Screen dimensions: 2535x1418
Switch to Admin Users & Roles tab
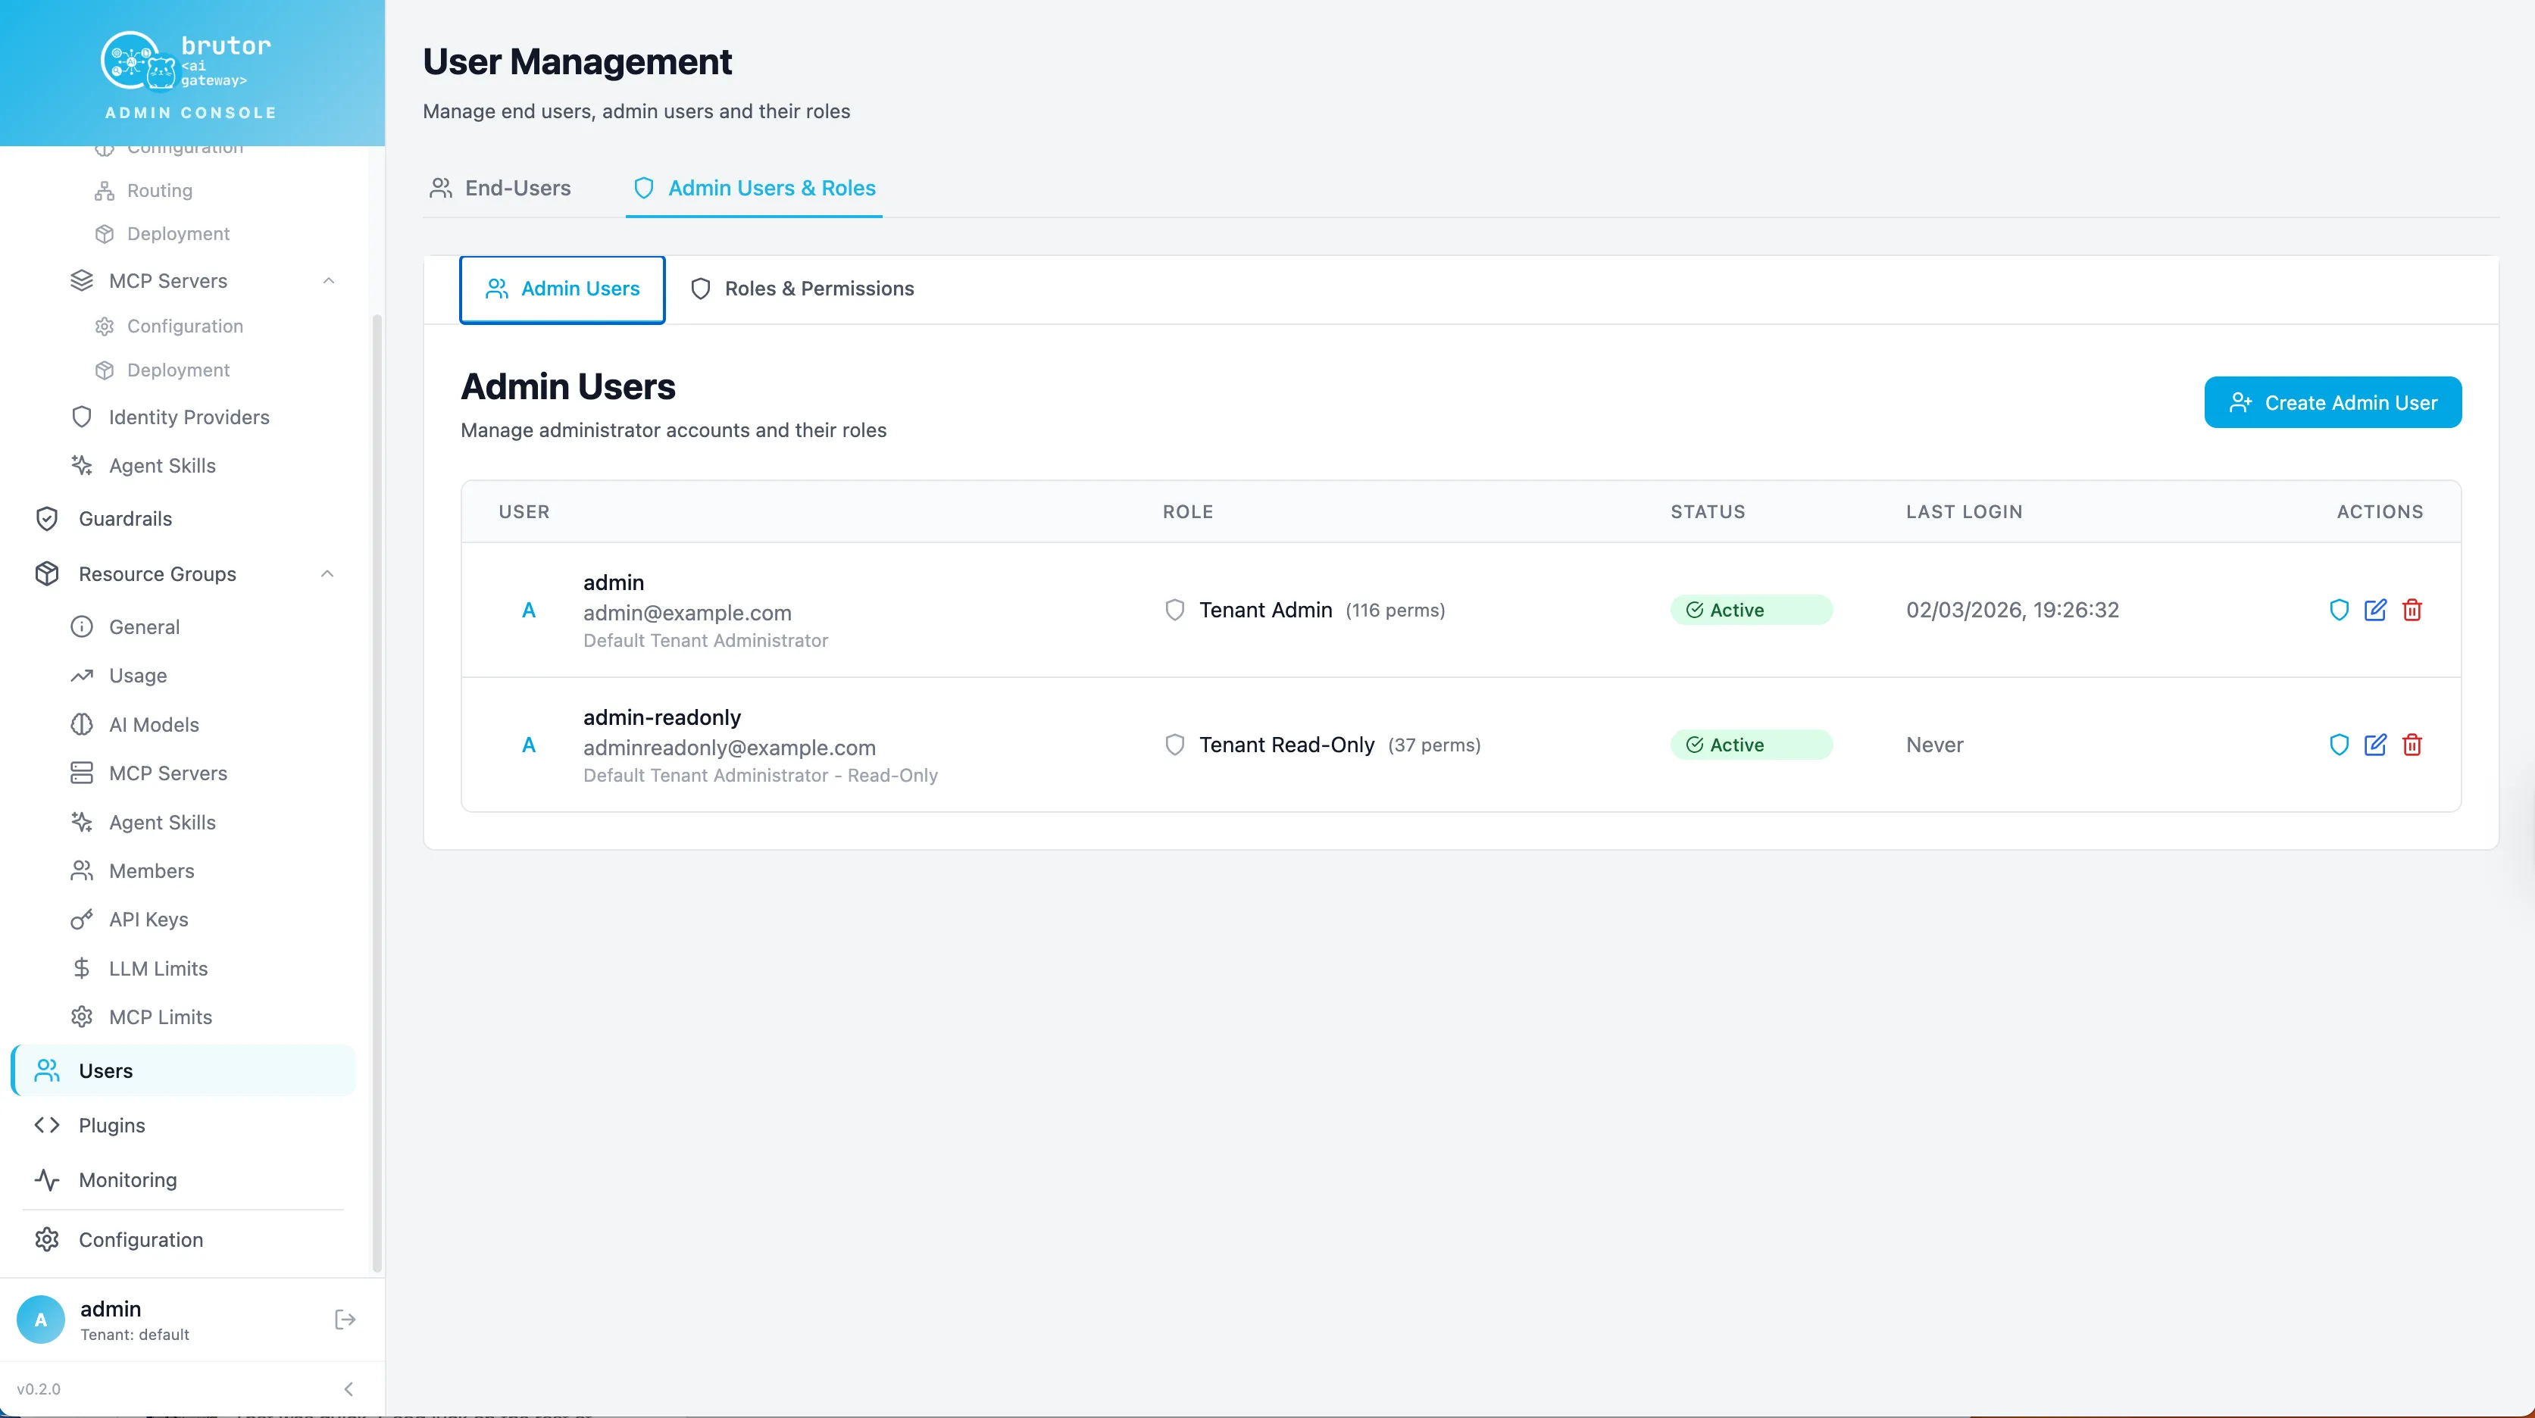point(754,188)
